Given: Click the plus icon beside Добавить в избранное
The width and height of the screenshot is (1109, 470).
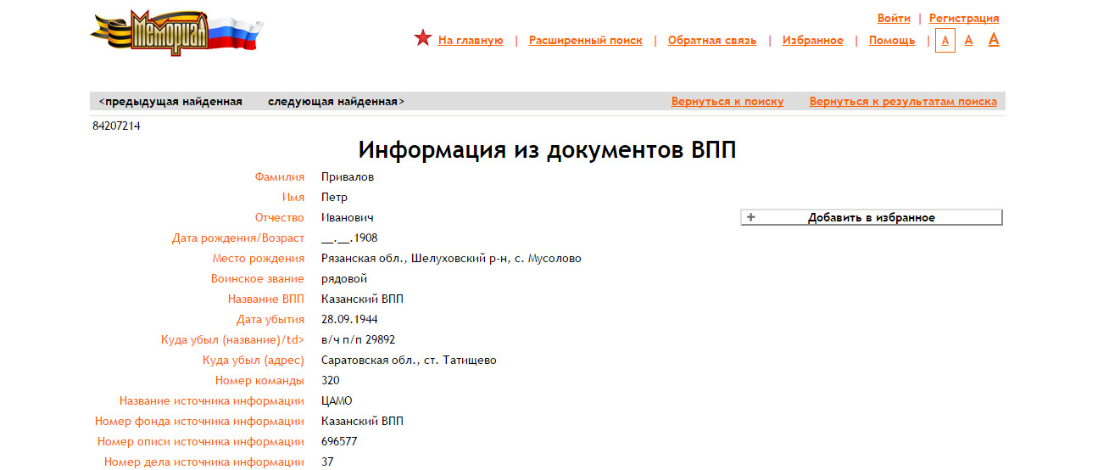Looking at the screenshot, I should click(750, 218).
